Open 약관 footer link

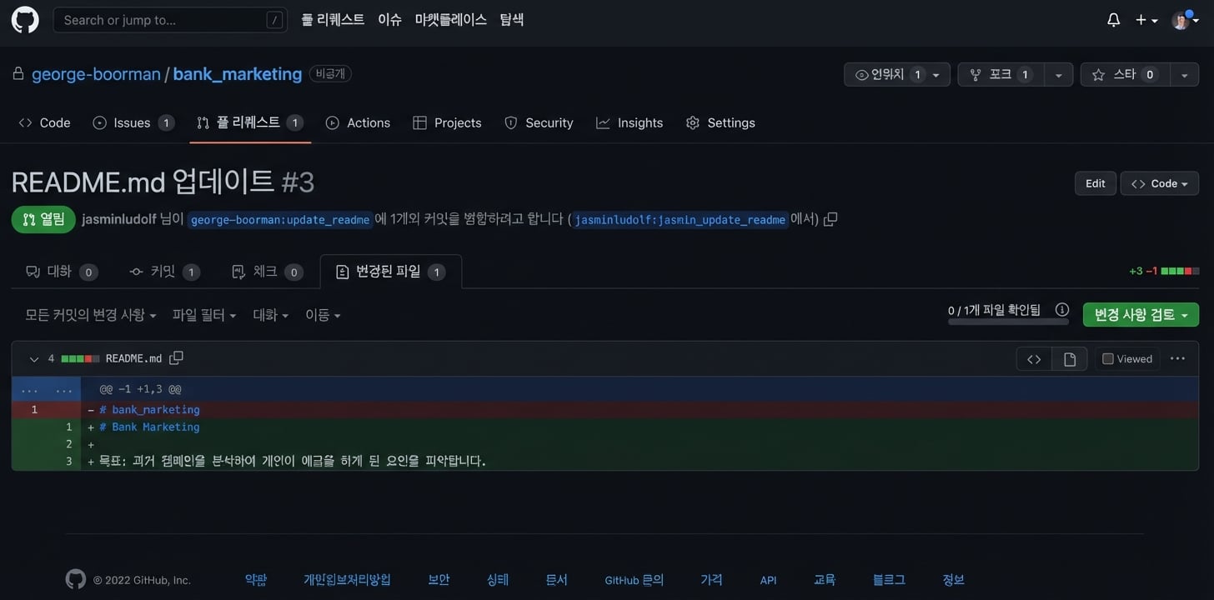pyautogui.click(x=256, y=580)
